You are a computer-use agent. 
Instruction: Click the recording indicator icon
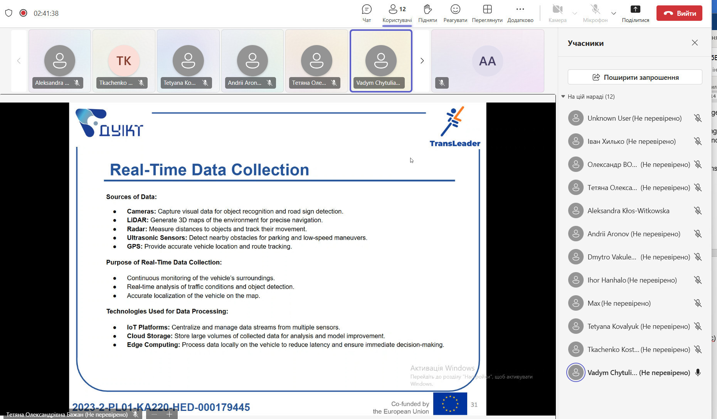pos(23,13)
